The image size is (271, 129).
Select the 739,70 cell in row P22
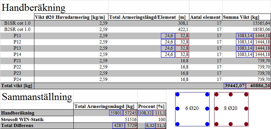pos(264,67)
